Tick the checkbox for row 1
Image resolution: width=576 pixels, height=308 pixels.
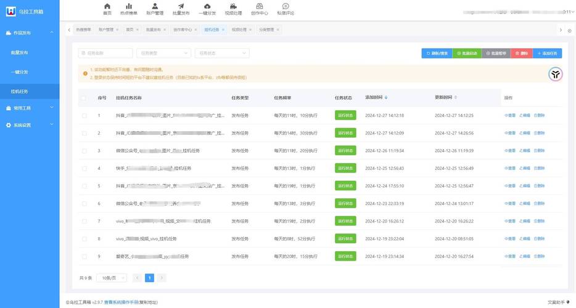(84, 116)
